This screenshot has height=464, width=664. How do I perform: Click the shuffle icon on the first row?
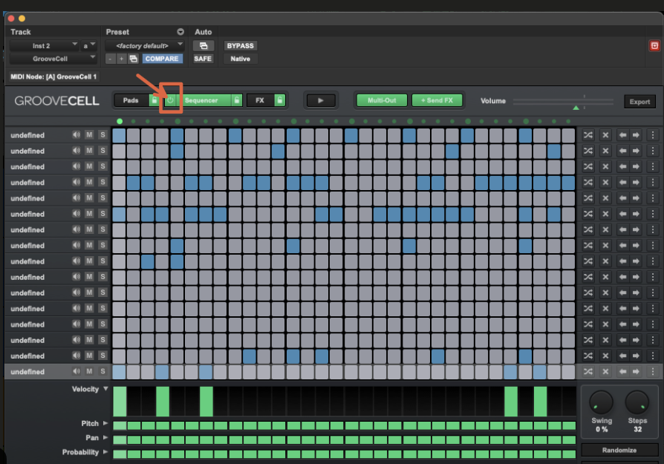tap(588, 134)
